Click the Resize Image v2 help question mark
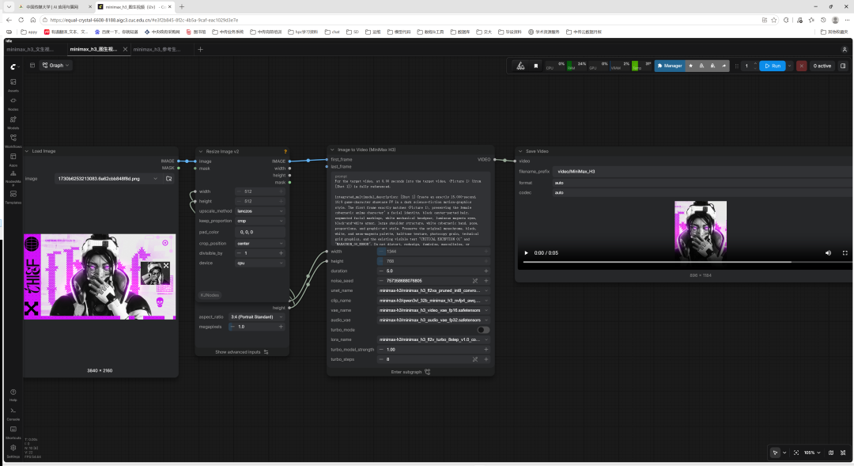The width and height of the screenshot is (854, 466). (x=285, y=152)
